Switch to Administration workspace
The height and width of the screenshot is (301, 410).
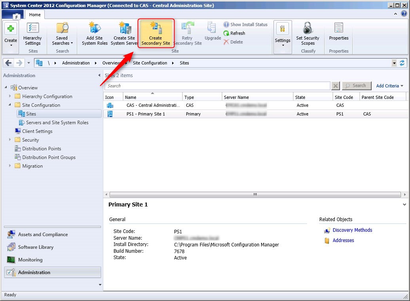(x=52, y=272)
